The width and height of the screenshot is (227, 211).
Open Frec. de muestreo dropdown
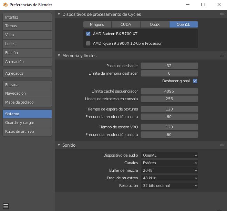point(169,178)
